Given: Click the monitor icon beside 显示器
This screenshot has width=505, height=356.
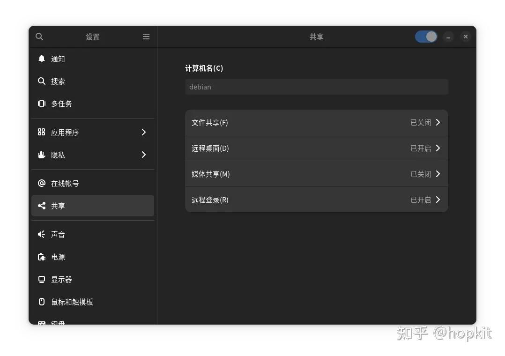Looking at the screenshot, I should (x=42, y=279).
